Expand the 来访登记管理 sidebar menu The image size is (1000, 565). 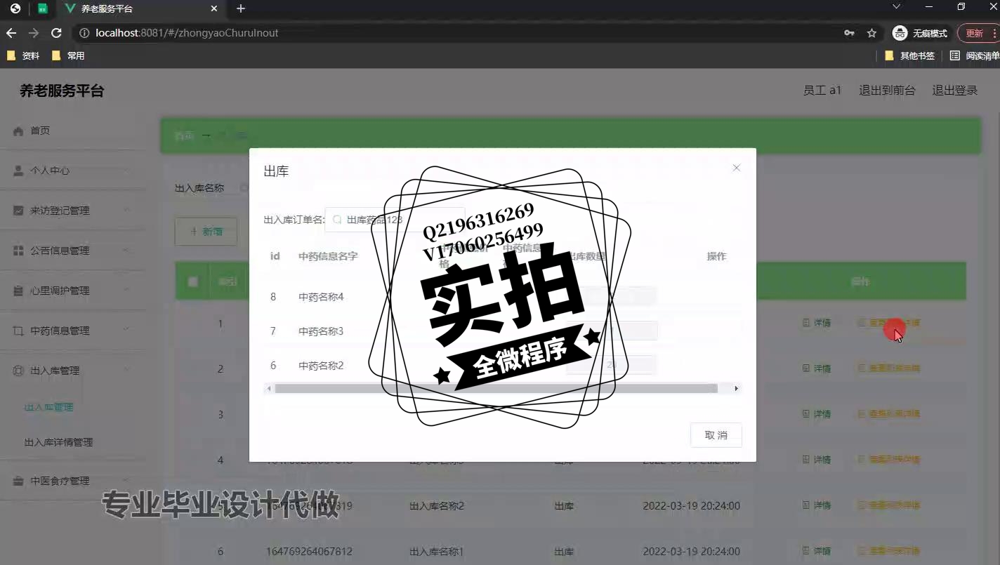pyautogui.click(x=74, y=211)
